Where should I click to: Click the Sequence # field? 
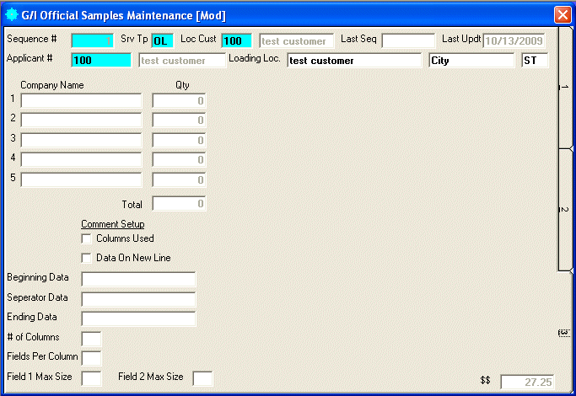point(92,40)
